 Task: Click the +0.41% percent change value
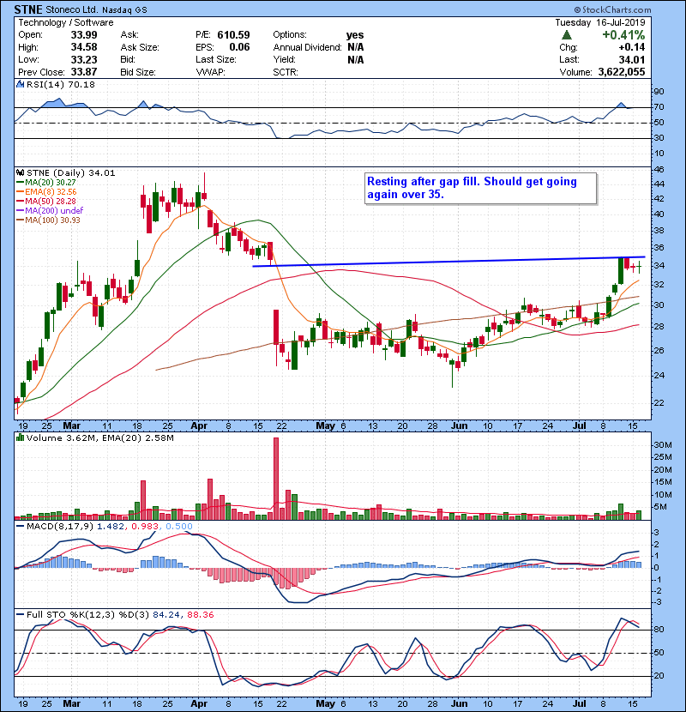pos(623,35)
